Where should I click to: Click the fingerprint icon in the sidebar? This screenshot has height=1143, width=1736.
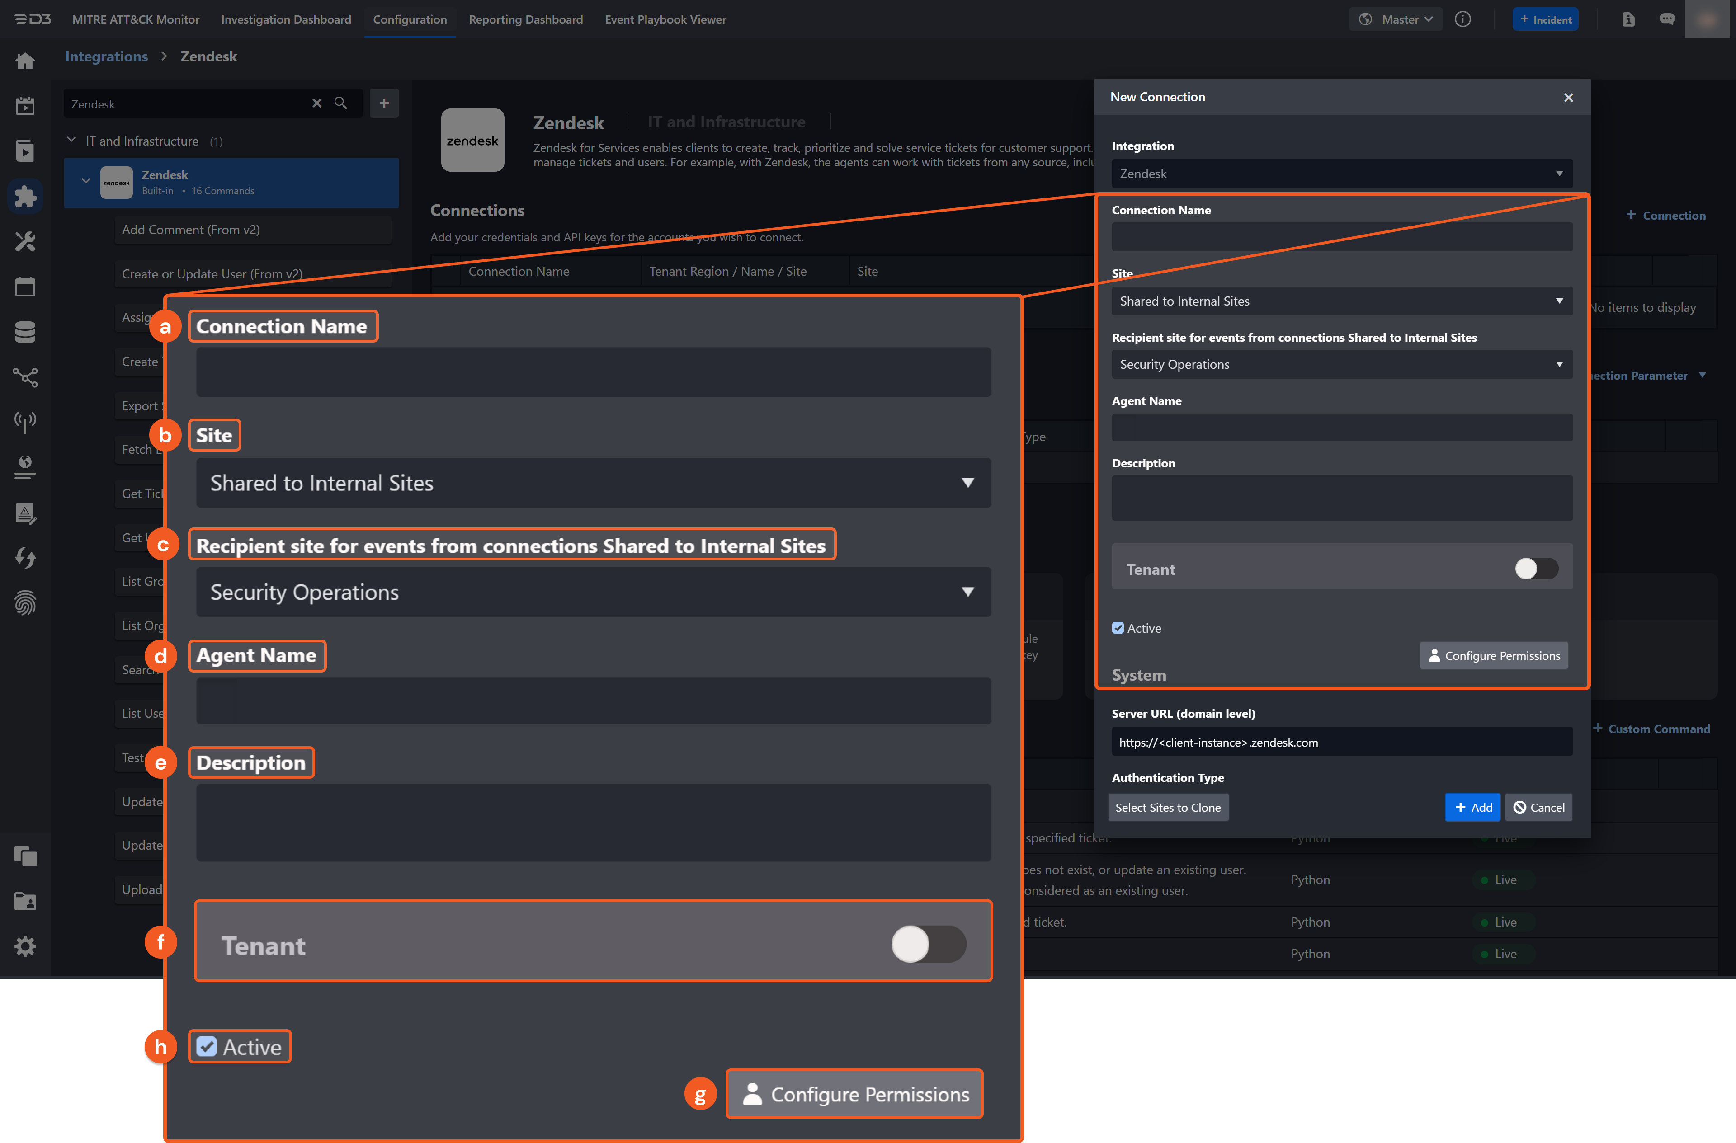[25, 603]
